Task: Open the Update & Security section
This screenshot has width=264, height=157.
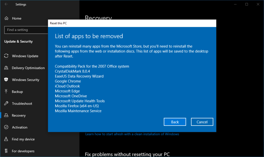Action: [18, 41]
